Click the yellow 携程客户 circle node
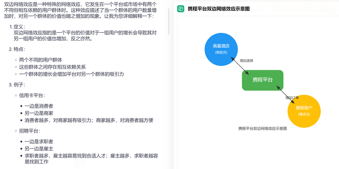This screenshot has width=339, height=169. click(304, 111)
